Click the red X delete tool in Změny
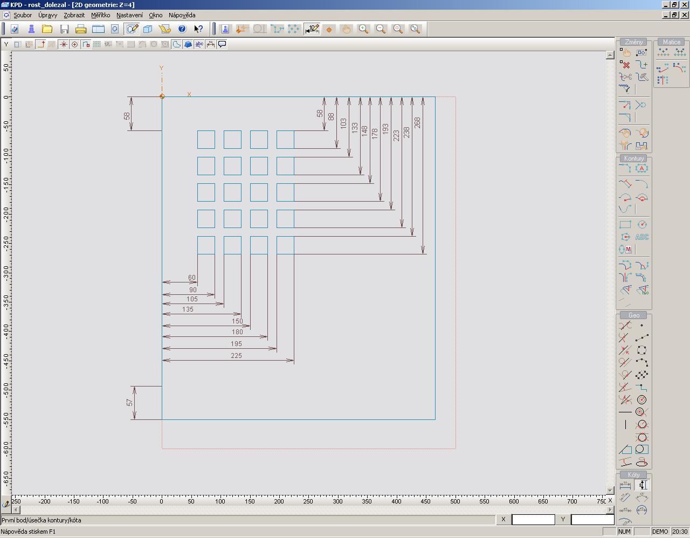This screenshot has width=690, height=538. 625,65
